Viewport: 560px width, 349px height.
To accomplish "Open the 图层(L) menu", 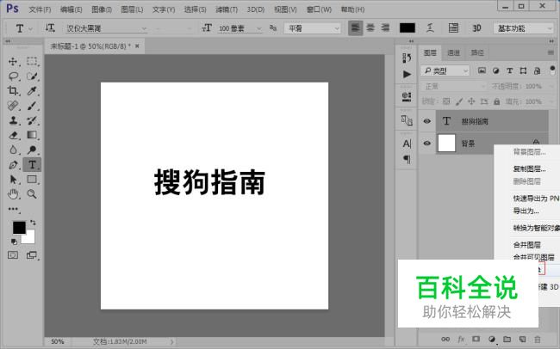I will [132, 9].
